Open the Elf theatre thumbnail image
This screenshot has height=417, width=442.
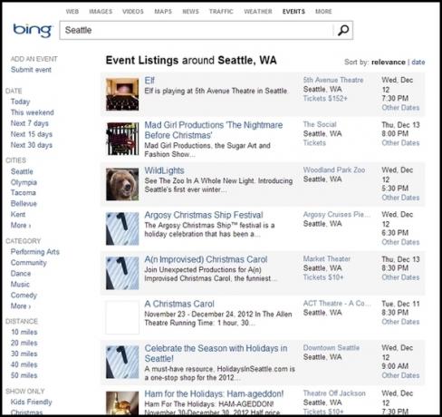[x=122, y=94]
